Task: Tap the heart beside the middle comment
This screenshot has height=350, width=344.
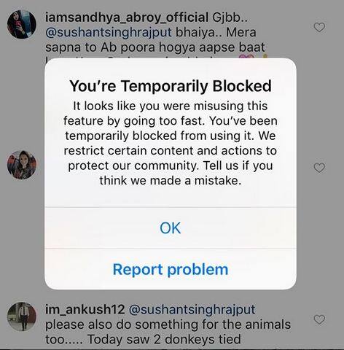Action: 319,168
